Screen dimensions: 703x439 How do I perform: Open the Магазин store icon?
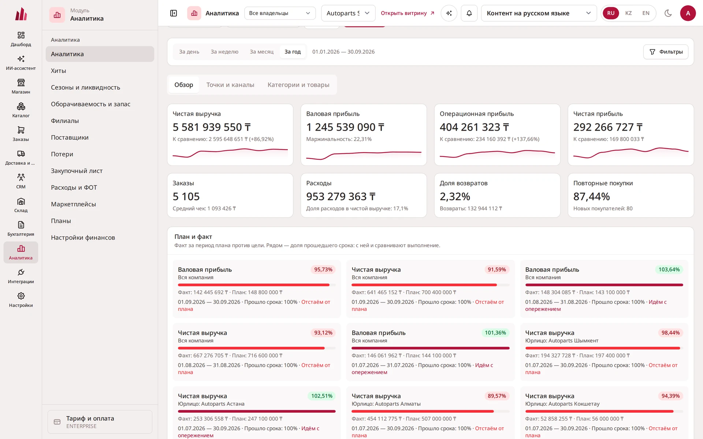(21, 83)
